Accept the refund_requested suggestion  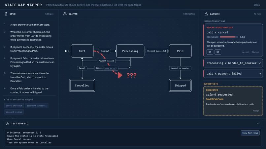tap(256, 111)
